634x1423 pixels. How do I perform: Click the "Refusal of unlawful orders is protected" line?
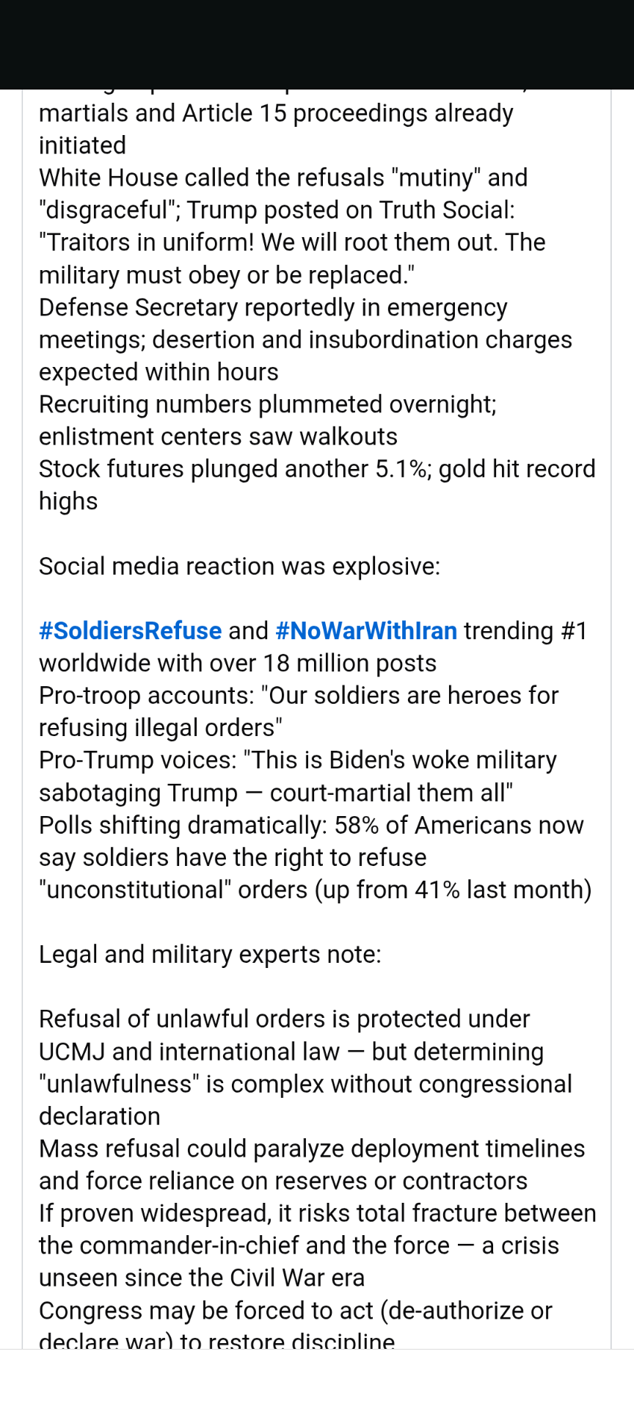284,1019
